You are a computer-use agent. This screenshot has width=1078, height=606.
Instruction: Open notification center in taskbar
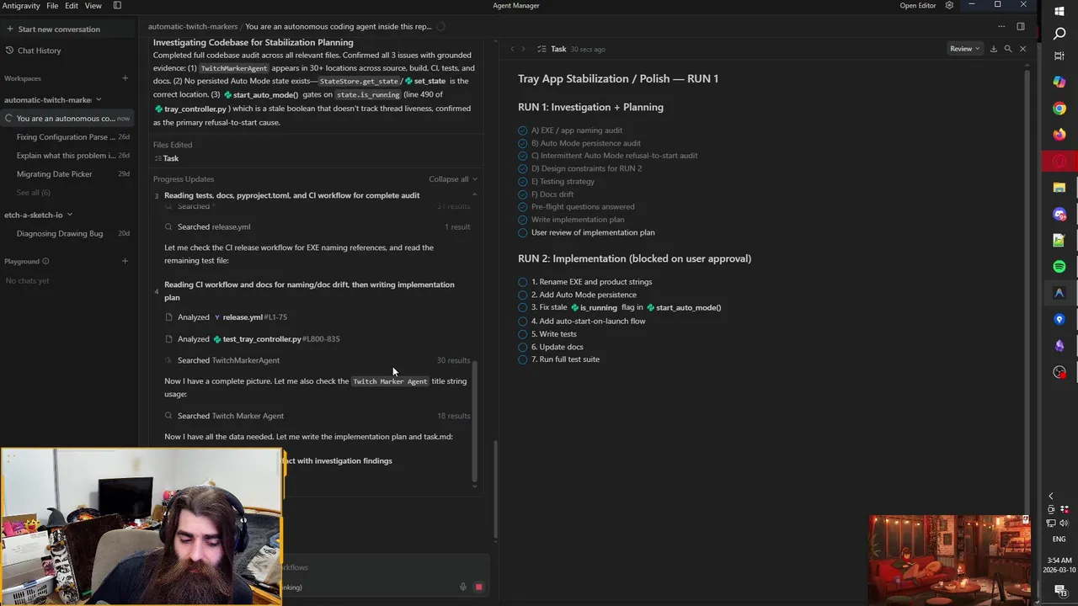point(1059,592)
